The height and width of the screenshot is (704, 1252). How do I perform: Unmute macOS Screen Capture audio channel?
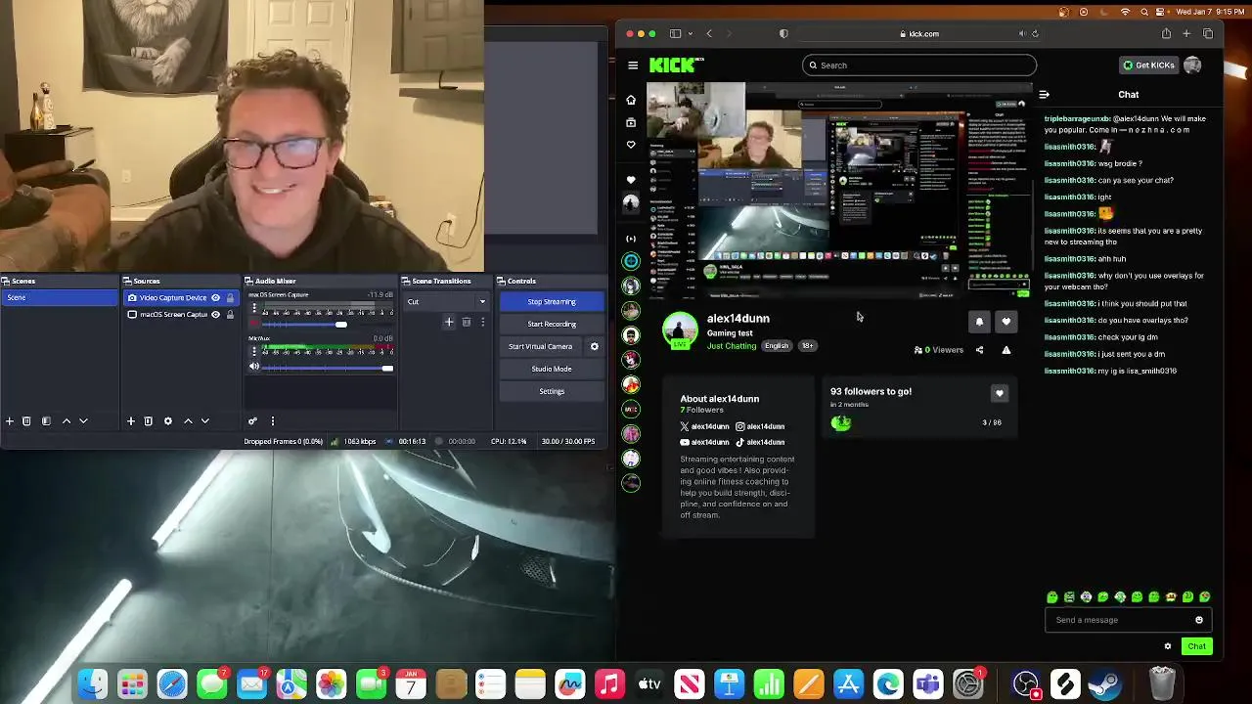pyautogui.click(x=254, y=324)
